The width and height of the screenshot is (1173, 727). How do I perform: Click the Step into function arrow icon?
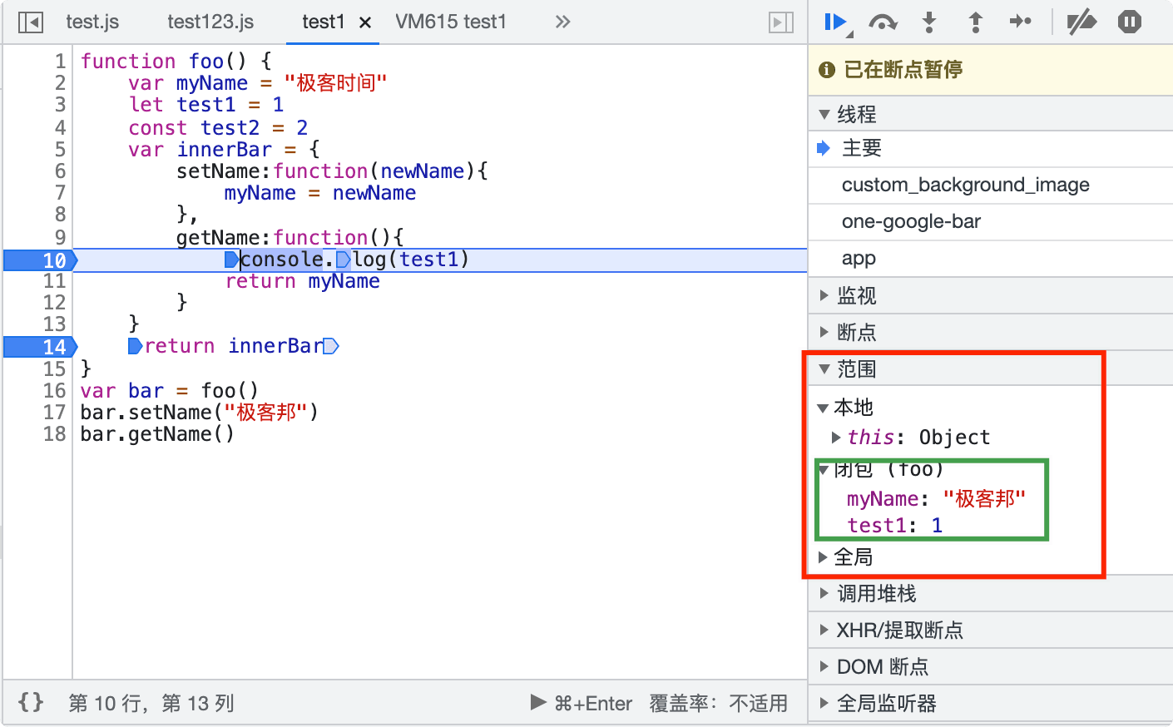pos(929,22)
